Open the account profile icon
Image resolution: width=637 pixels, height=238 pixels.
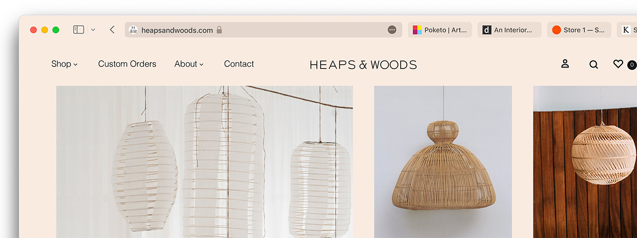565,64
